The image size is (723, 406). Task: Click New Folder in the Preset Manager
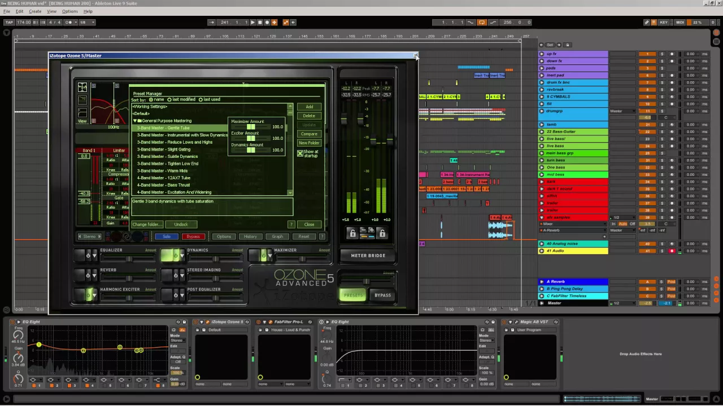click(x=309, y=143)
